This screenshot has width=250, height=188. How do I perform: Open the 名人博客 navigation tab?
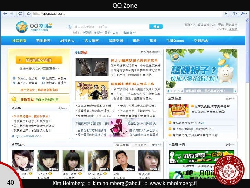(x=91, y=41)
